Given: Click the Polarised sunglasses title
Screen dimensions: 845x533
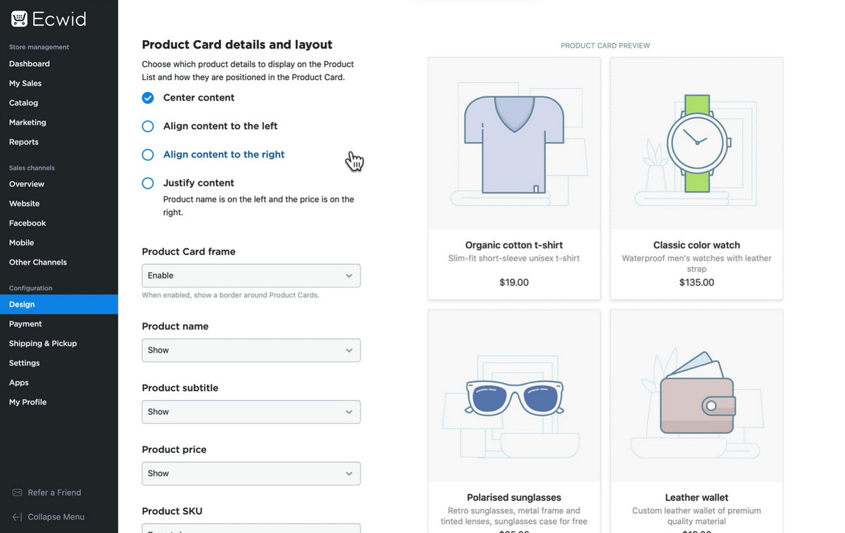Looking at the screenshot, I should 514,498.
